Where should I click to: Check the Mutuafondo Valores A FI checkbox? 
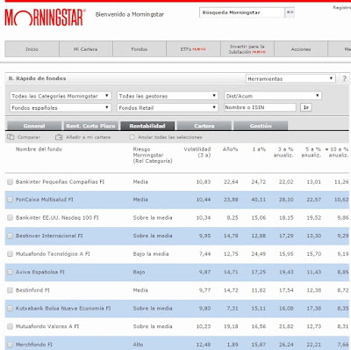[x=10, y=326]
